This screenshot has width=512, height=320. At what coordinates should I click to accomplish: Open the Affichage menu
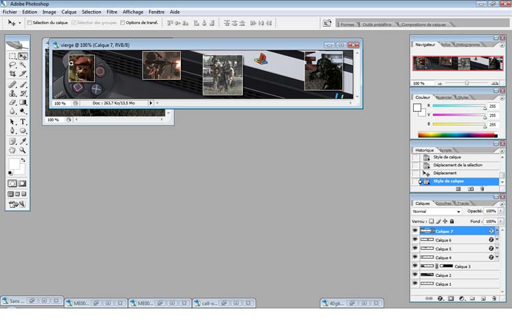tap(133, 12)
